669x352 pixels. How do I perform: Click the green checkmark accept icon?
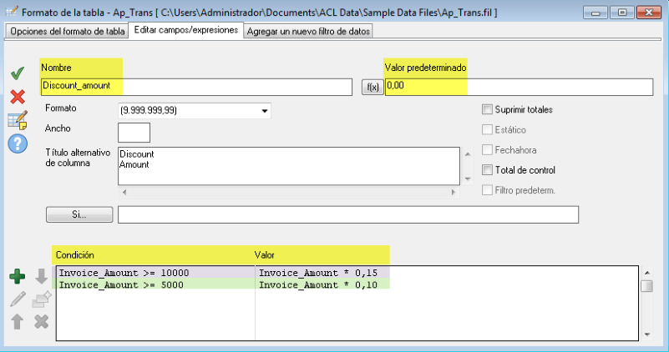(18, 73)
